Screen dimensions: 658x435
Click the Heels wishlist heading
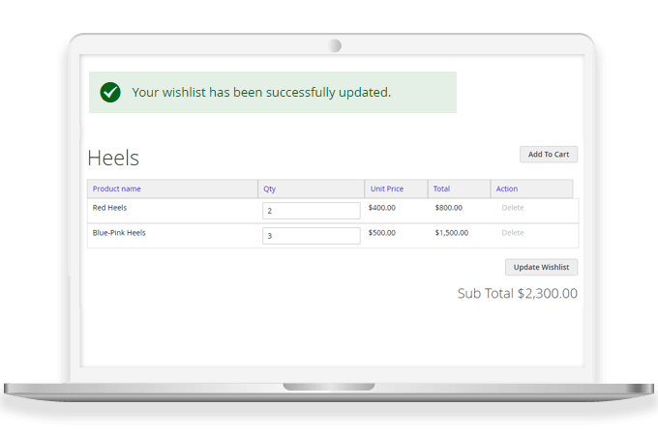coord(113,159)
